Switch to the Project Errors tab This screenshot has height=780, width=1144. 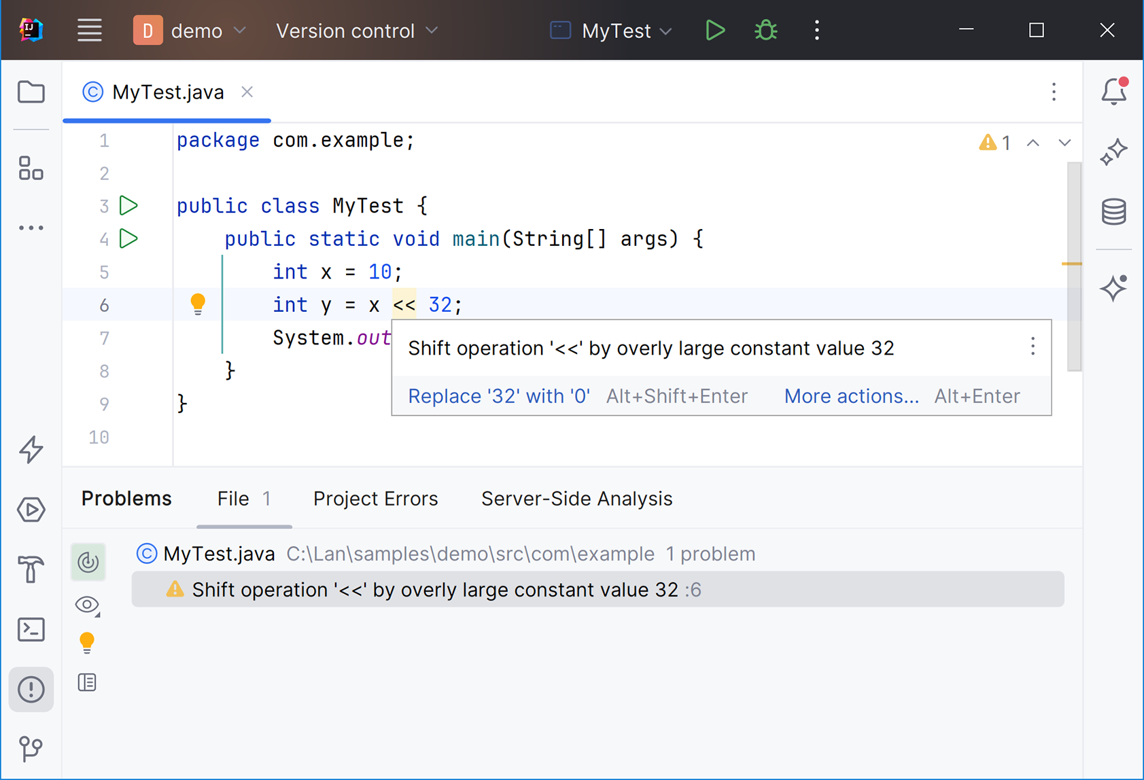click(x=375, y=499)
